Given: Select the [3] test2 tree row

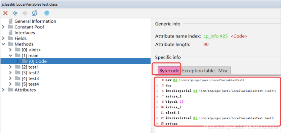Looking at the screenshot, I should [30, 73].
